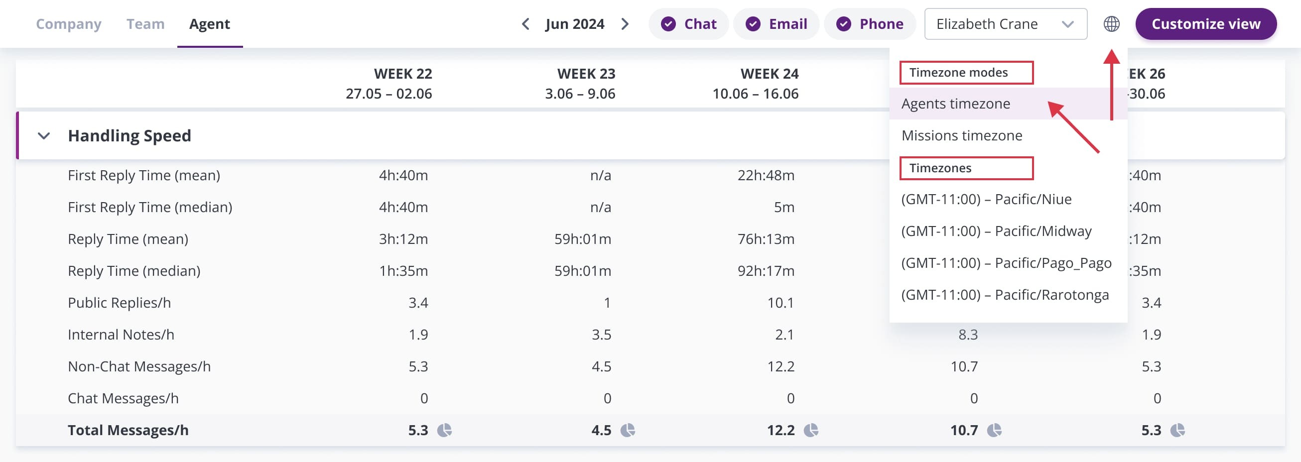This screenshot has height=462, width=1301.
Task: Select Agents timezone mode
Action: click(x=955, y=104)
